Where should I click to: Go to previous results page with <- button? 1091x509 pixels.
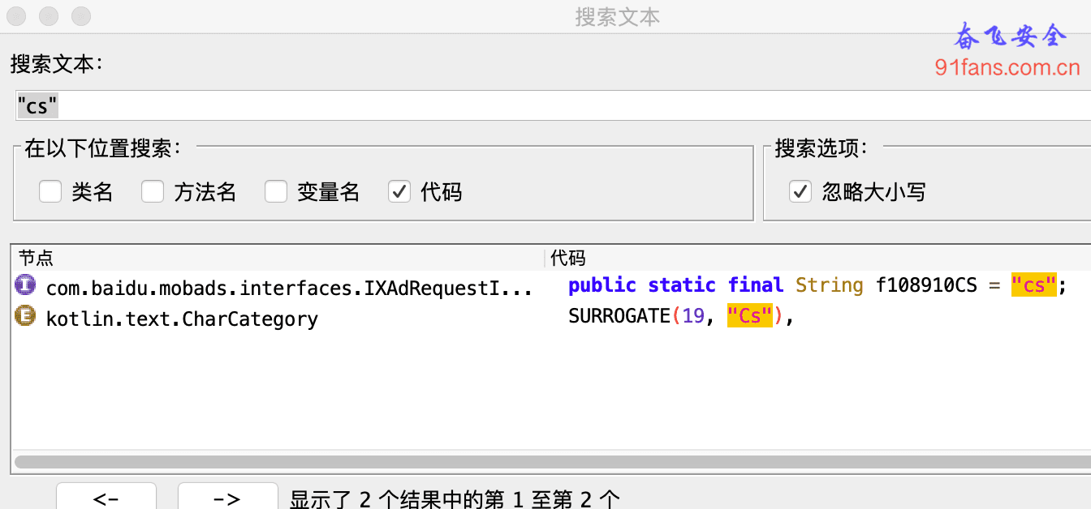[x=106, y=498]
